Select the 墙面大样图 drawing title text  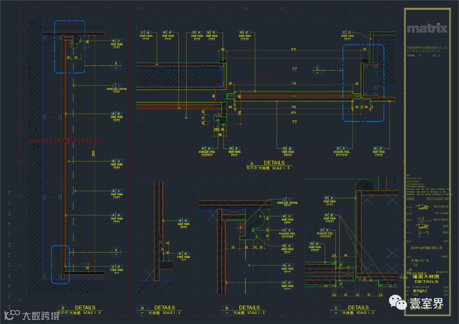tap(426, 276)
